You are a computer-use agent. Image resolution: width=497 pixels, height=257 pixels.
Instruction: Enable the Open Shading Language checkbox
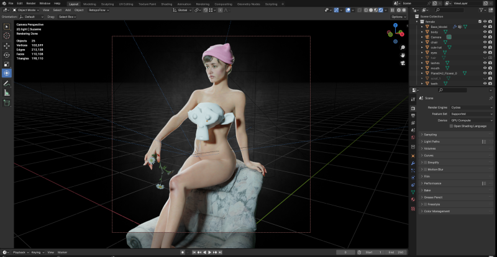click(451, 126)
